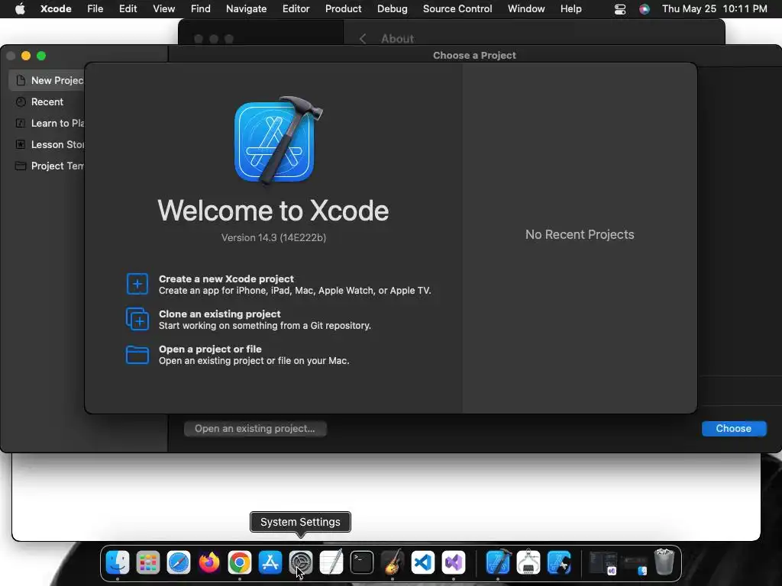The height and width of the screenshot is (586, 782).
Task: Open the Apple menu
Action: click(20, 8)
